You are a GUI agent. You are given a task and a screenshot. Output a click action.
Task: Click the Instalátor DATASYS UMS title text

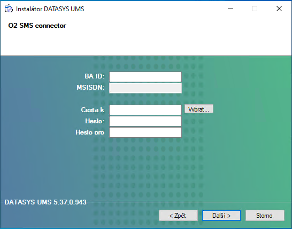tap(50, 9)
